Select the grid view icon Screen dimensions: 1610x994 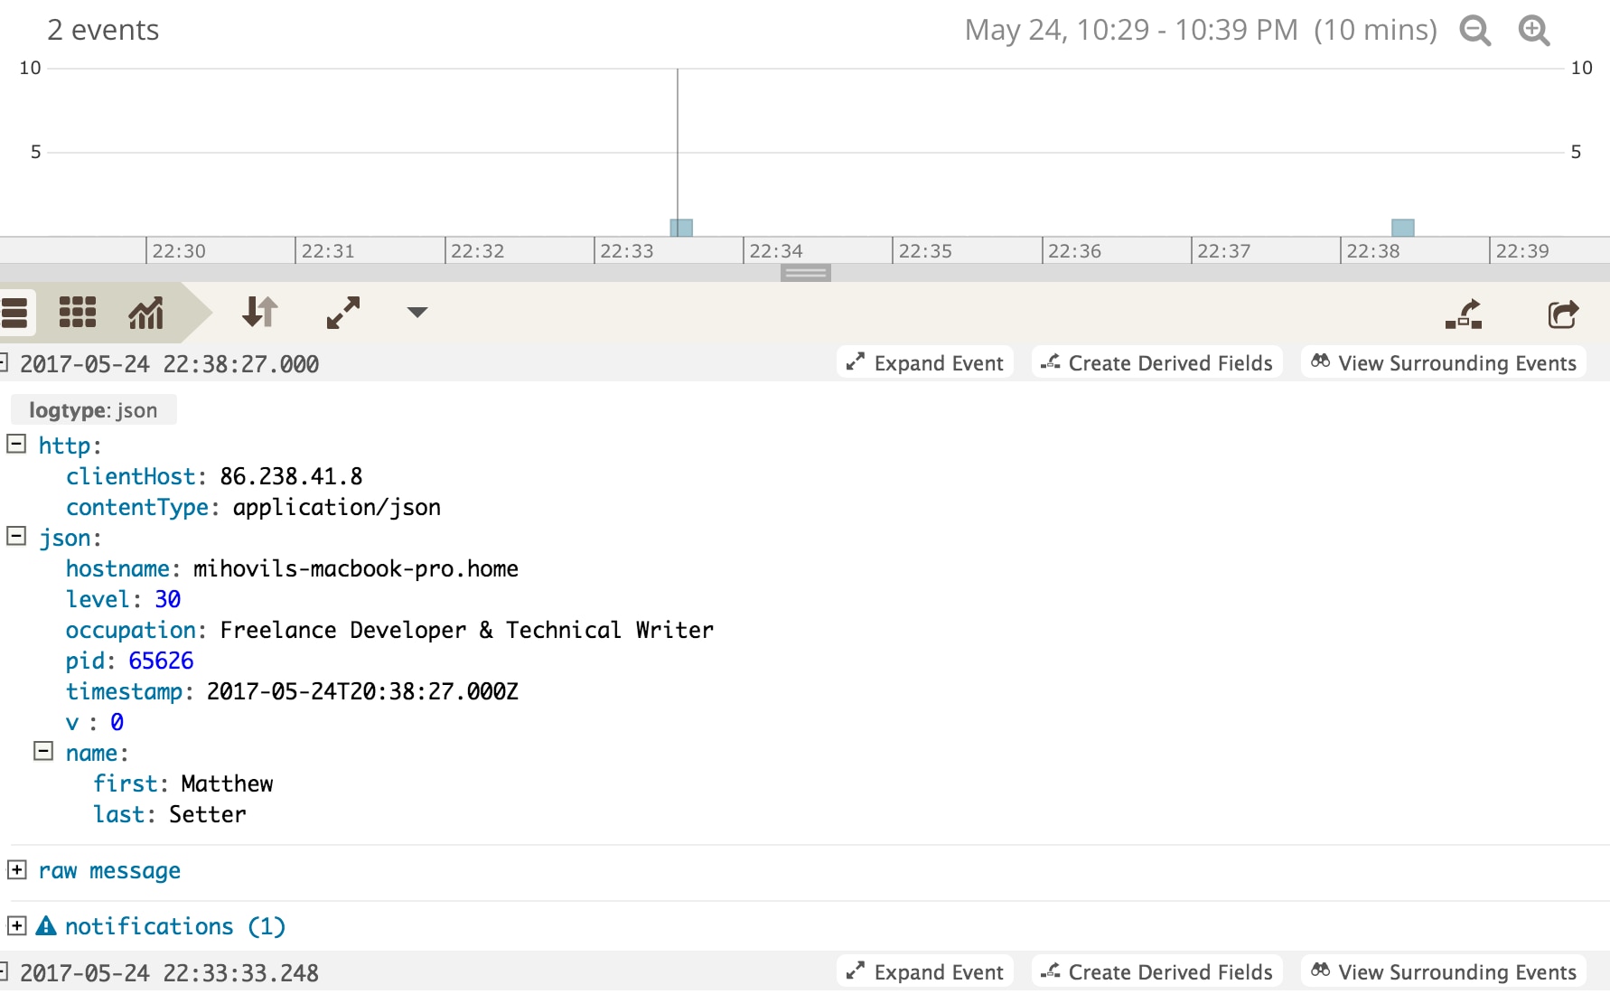point(78,314)
